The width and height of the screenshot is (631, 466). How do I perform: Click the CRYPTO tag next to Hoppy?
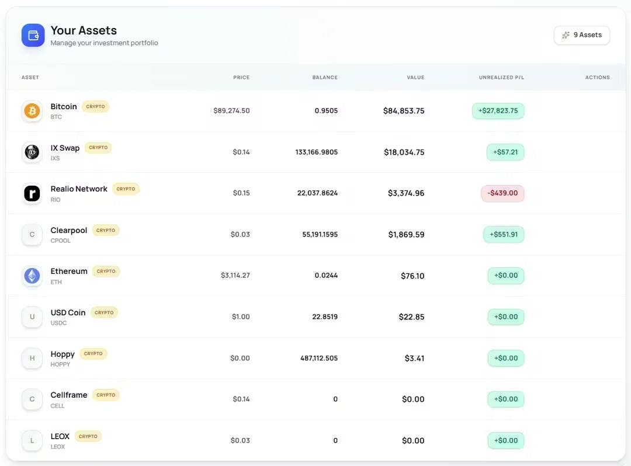point(93,354)
